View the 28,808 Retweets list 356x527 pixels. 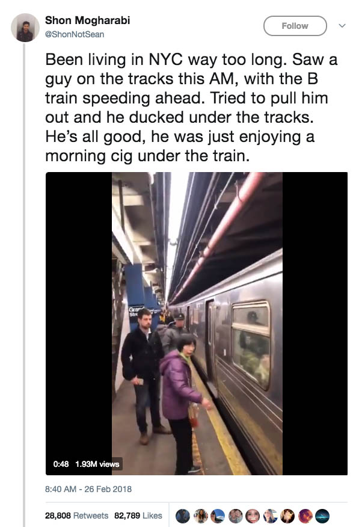pos(76,515)
